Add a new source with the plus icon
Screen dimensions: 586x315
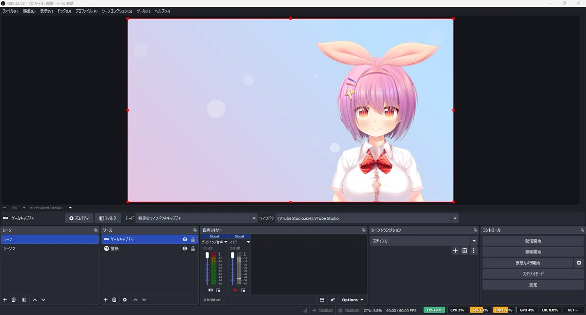(x=105, y=300)
